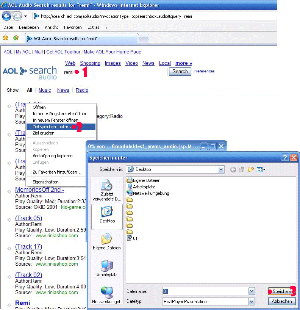Viewport: 300px width, 310px height.
Task: Open the recent pages dropdown arrow
Action: tap(25, 16)
